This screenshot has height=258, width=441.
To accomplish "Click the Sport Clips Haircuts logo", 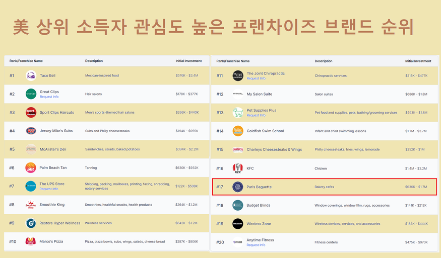I will 31,112.
